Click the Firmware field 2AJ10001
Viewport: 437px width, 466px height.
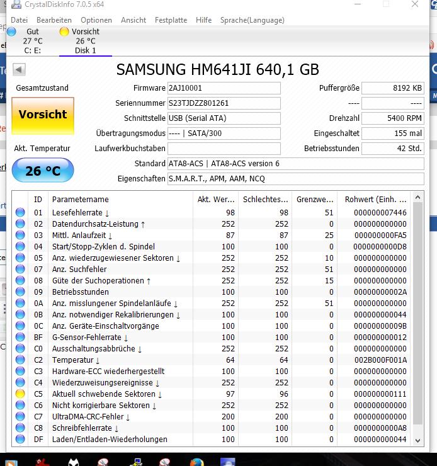224,88
